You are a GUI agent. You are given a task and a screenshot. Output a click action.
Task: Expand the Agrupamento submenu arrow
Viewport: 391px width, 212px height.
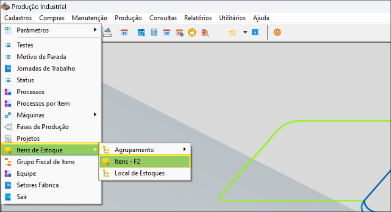click(x=185, y=149)
